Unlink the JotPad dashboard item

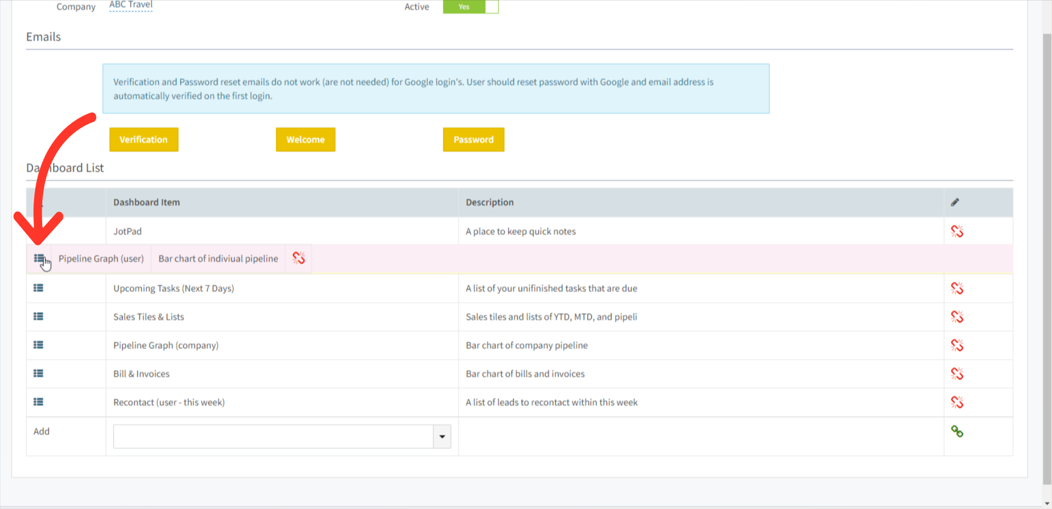pyautogui.click(x=957, y=231)
